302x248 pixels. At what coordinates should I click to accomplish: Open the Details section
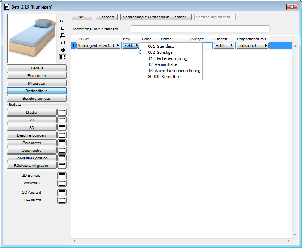click(37, 68)
